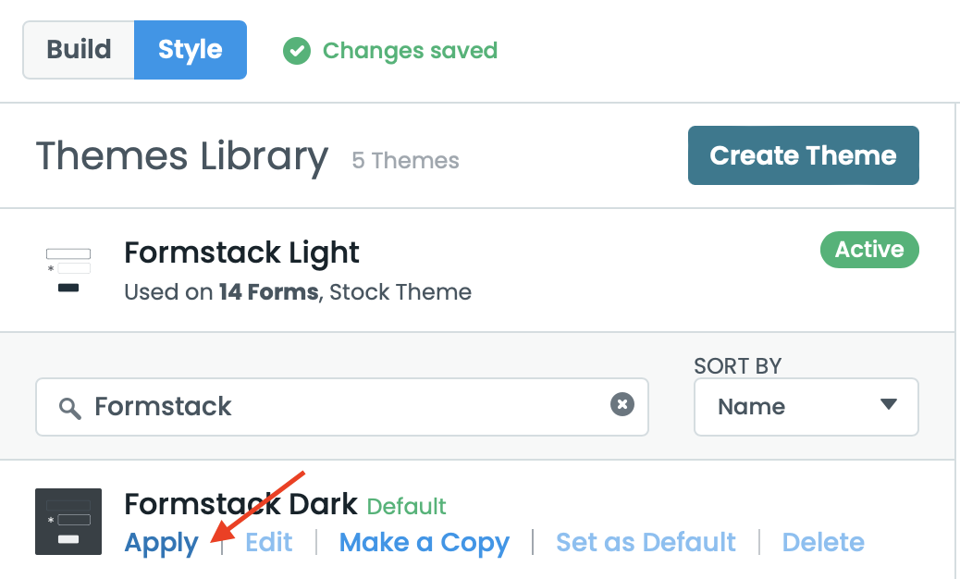Screen dimensions: 960x579
Task: Select the Style tab
Action: (x=191, y=50)
